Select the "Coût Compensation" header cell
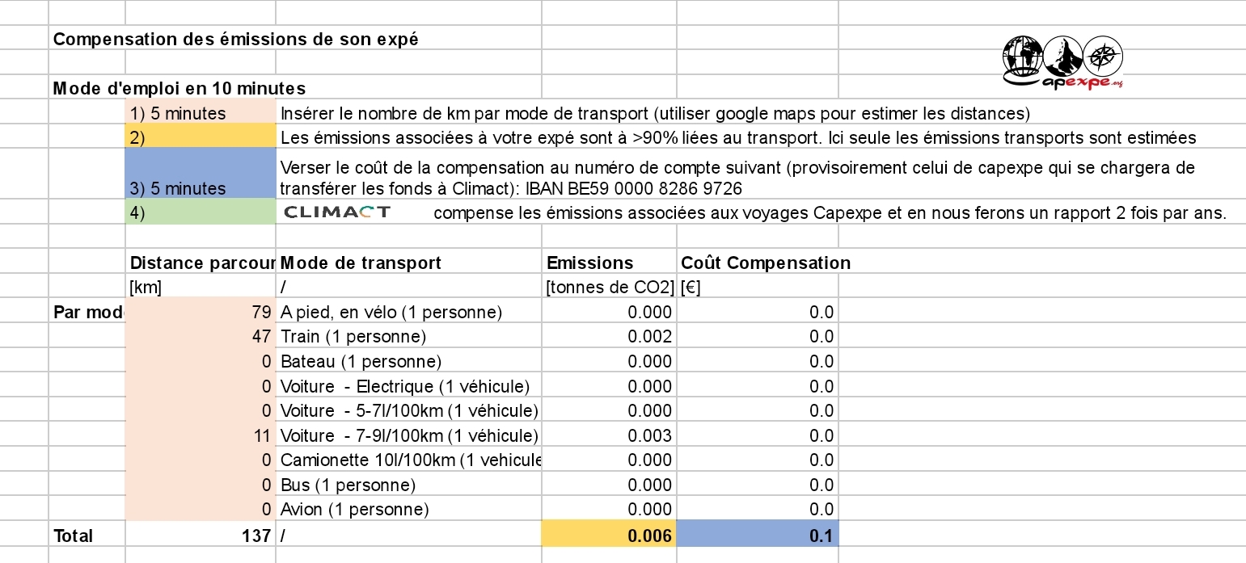 point(758,263)
